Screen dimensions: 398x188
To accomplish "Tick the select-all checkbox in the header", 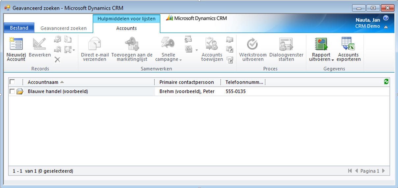I will (x=12, y=82).
